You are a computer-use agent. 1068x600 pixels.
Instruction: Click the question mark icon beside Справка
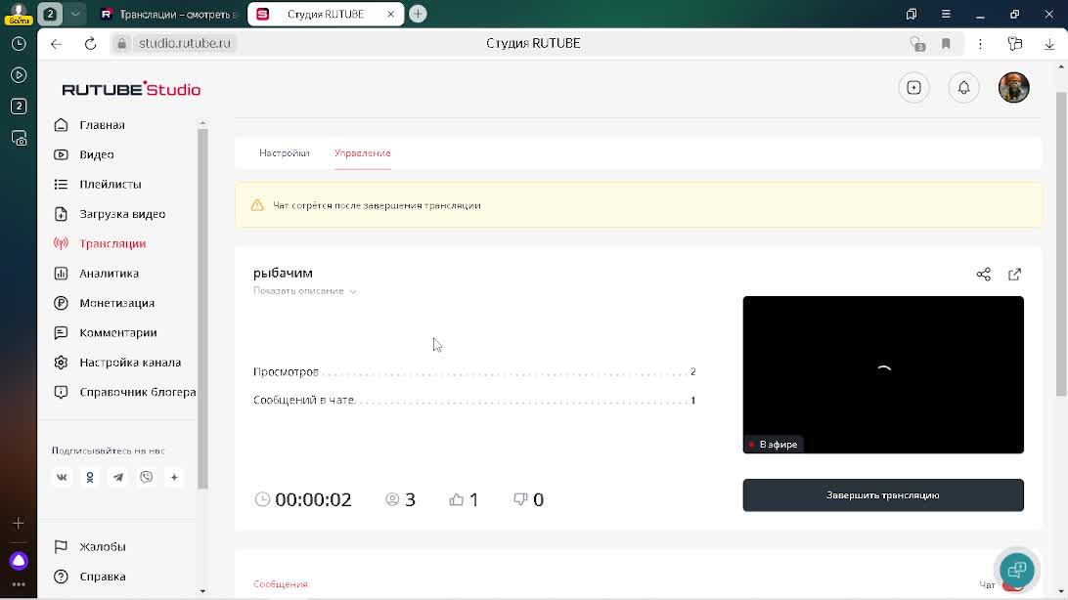click(x=61, y=577)
